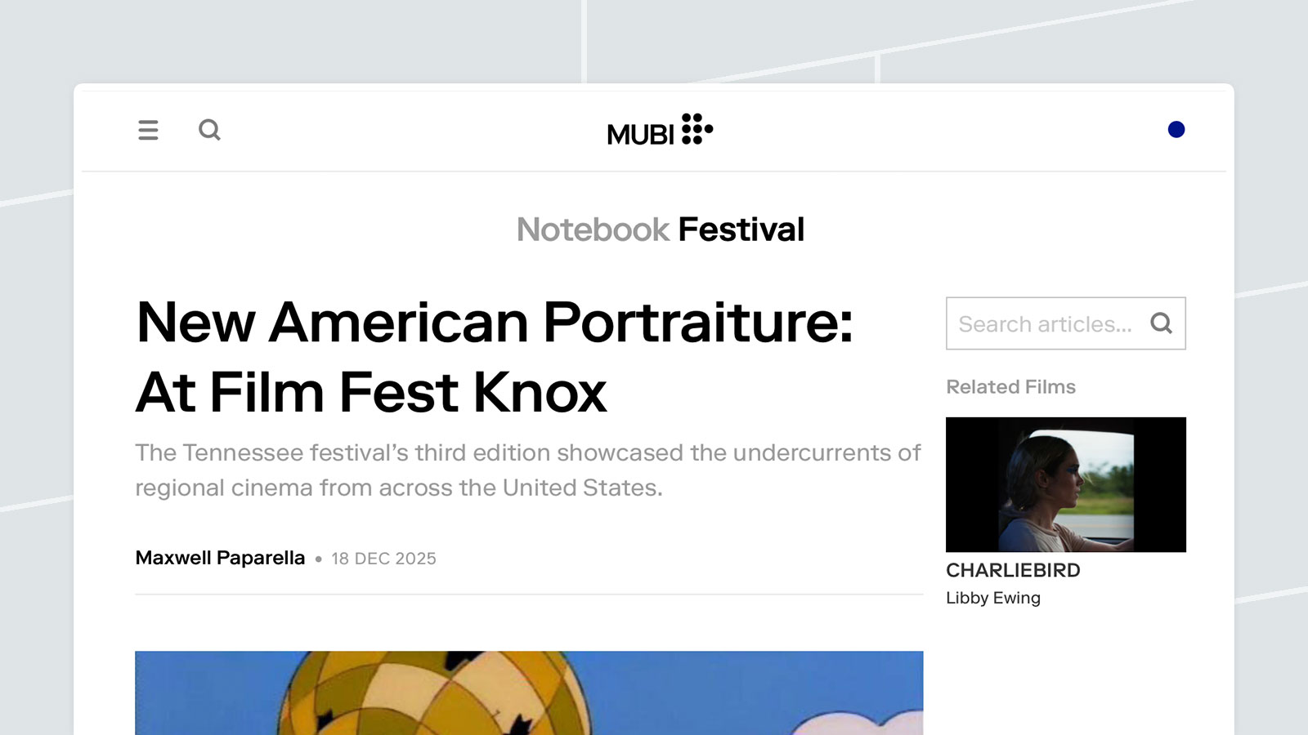This screenshot has height=735, width=1308.
Task: Click the MUBI dot-grid logo mark
Action: click(697, 129)
